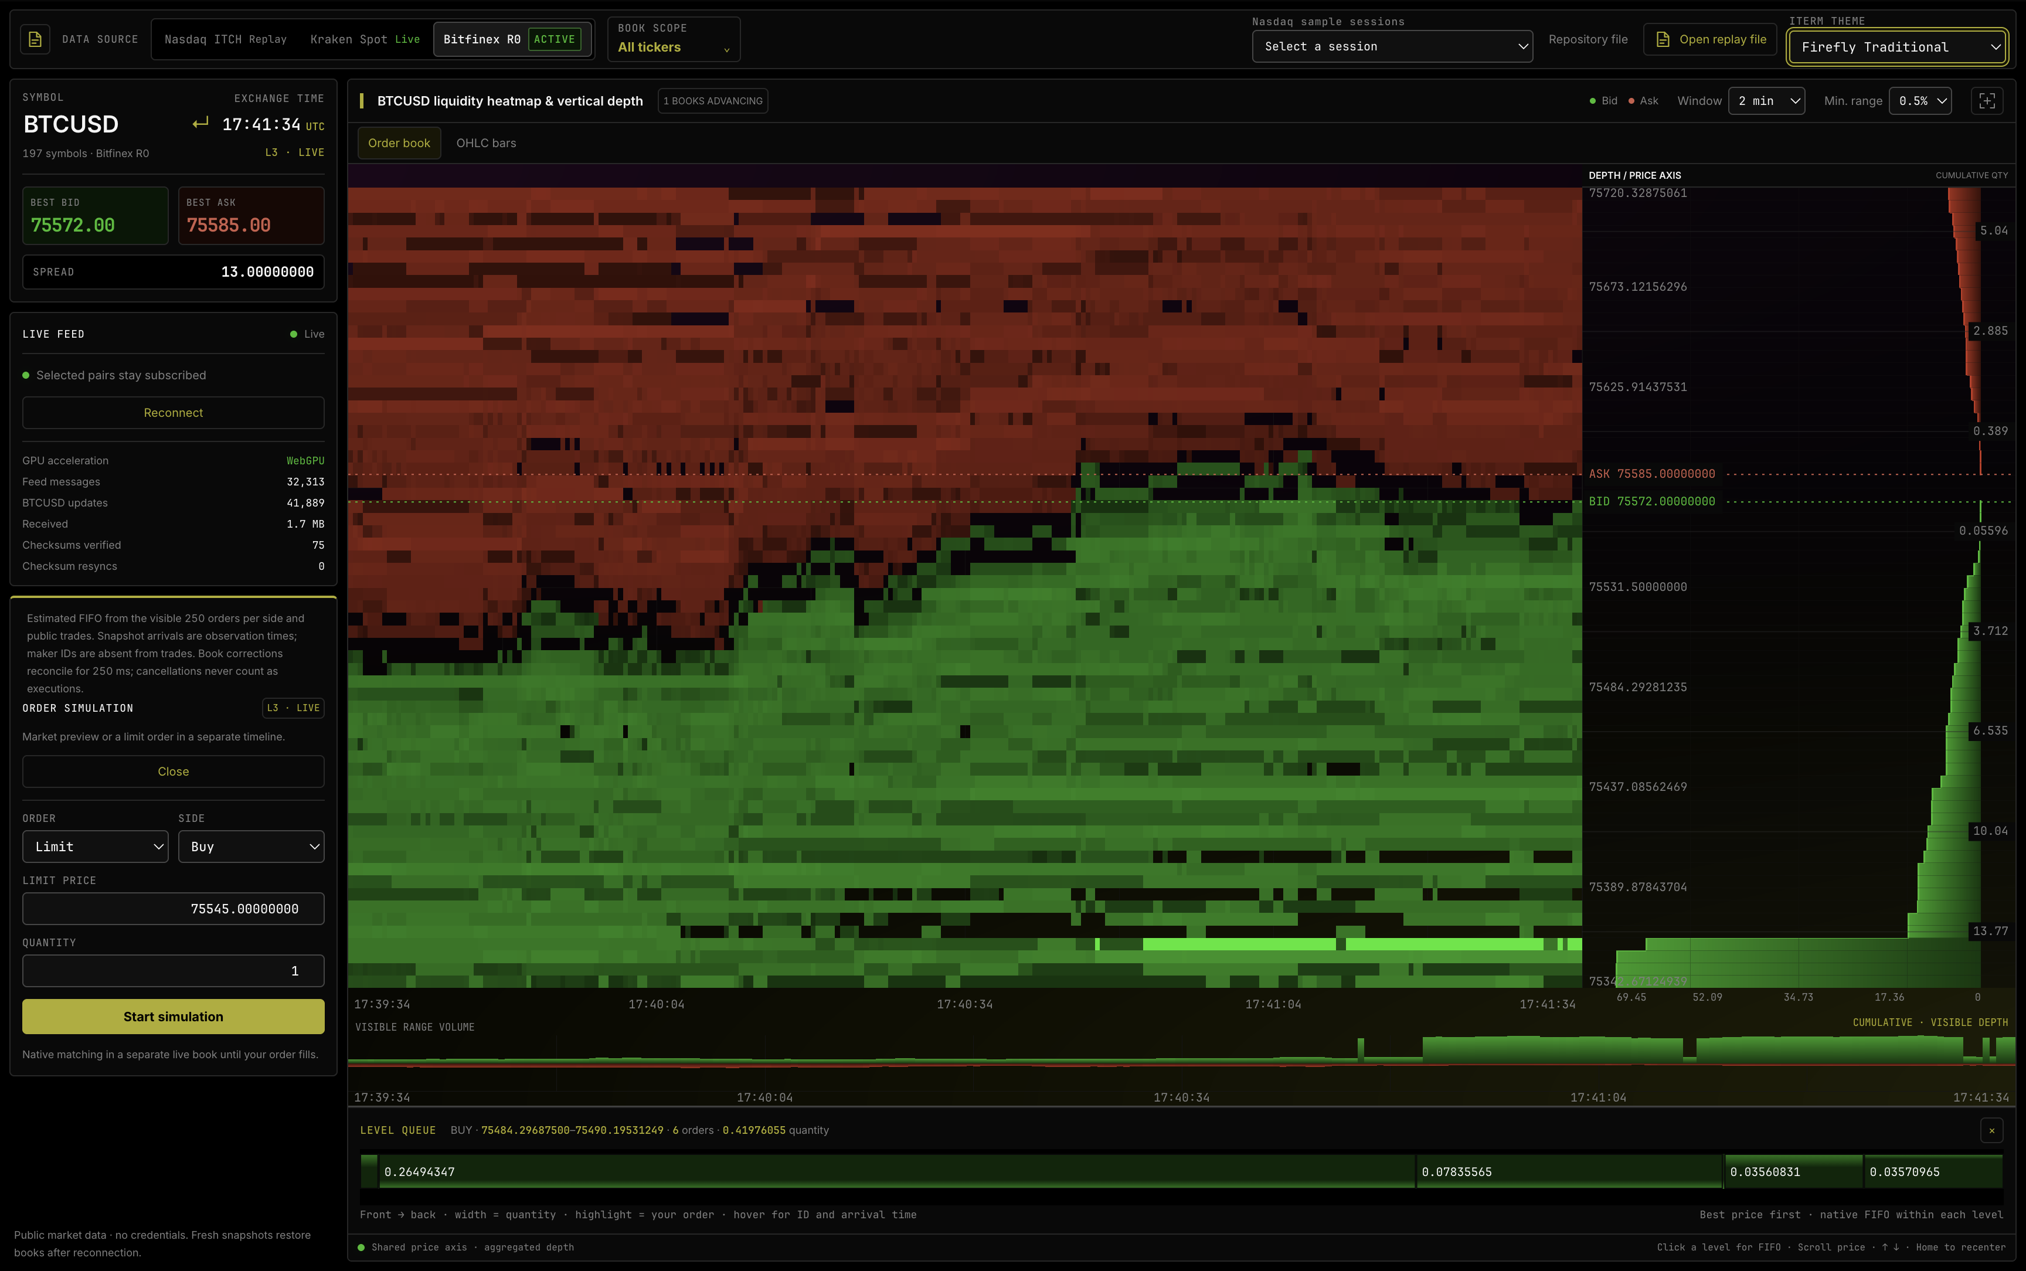Viewport: 2026px width, 1271px height.
Task: Select Kraken Spot Live data source
Action: click(x=365, y=39)
